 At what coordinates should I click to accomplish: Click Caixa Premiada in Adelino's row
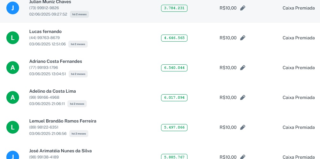(298, 97)
